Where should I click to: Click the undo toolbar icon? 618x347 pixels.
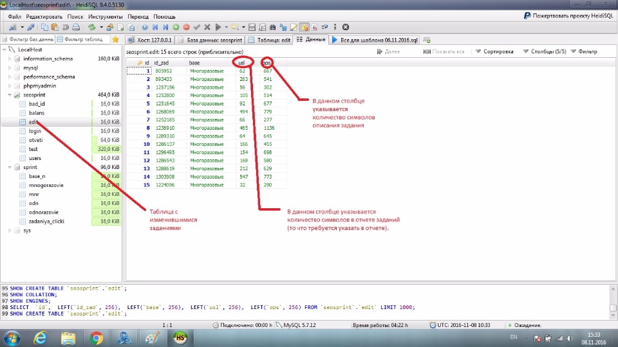[66, 27]
